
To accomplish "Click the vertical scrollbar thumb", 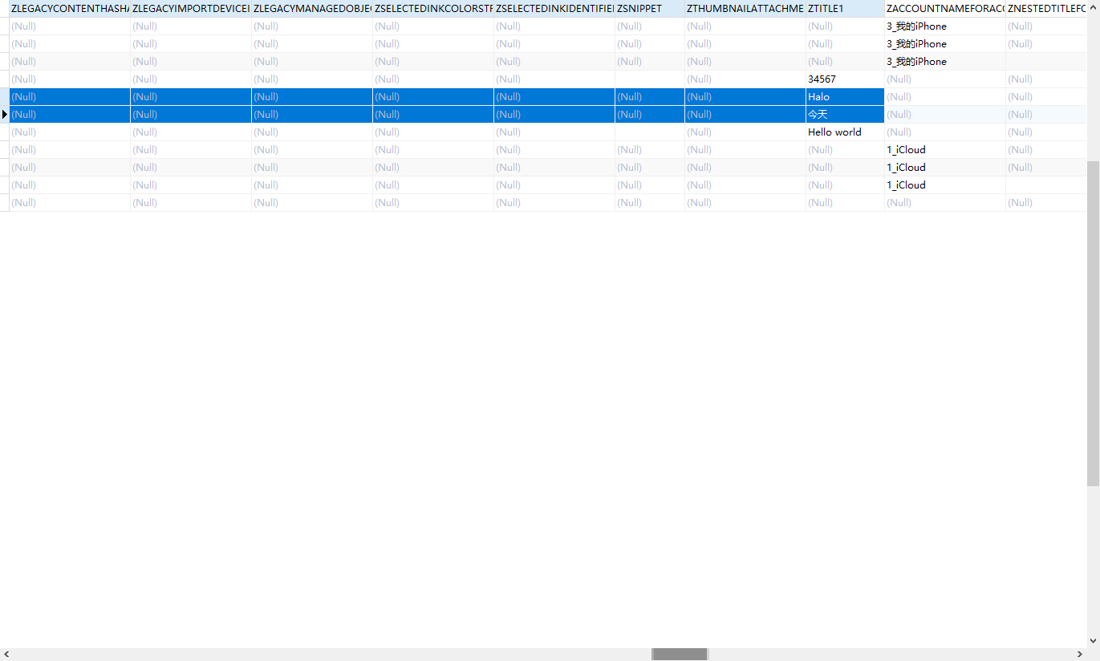I will click(1093, 321).
